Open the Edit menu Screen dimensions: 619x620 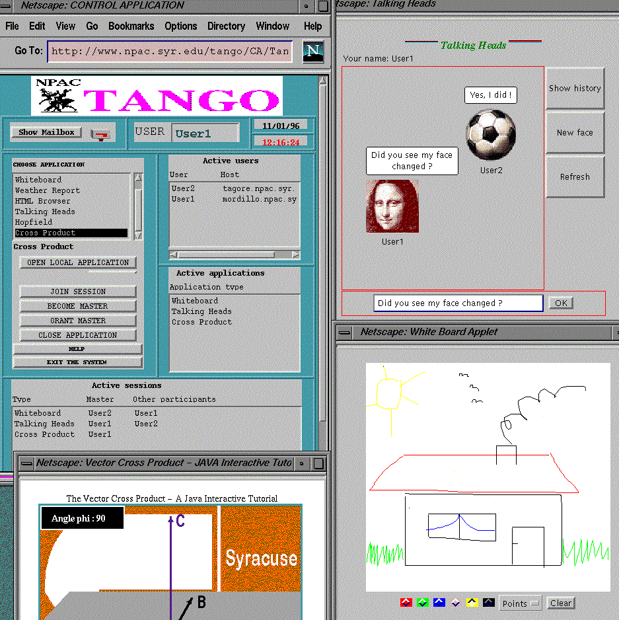37,26
